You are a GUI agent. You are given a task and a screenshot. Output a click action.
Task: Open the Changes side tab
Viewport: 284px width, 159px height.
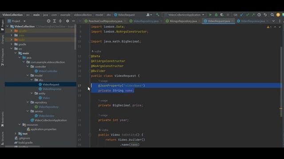[2, 40]
